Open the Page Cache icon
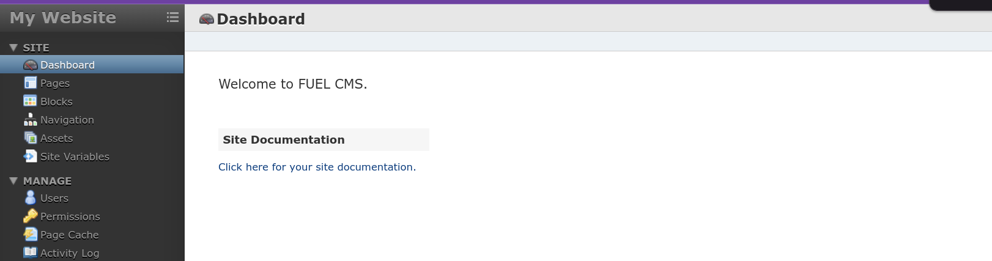Viewport: 992px width, 261px height. click(30, 234)
